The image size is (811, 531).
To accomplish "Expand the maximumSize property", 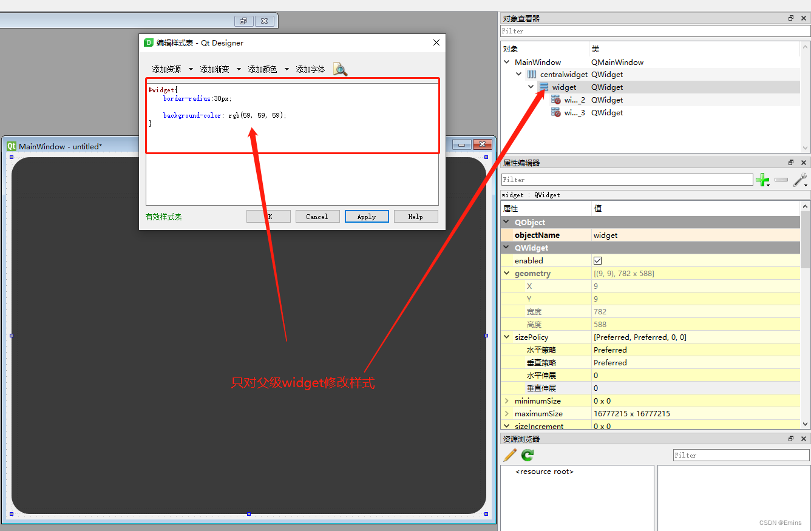I will pyautogui.click(x=507, y=413).
